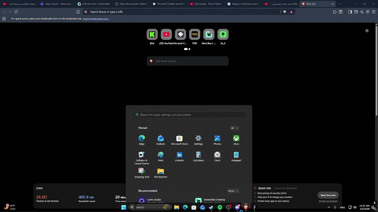
Task: Open Settings pinned app
Action: pos(198,140)
